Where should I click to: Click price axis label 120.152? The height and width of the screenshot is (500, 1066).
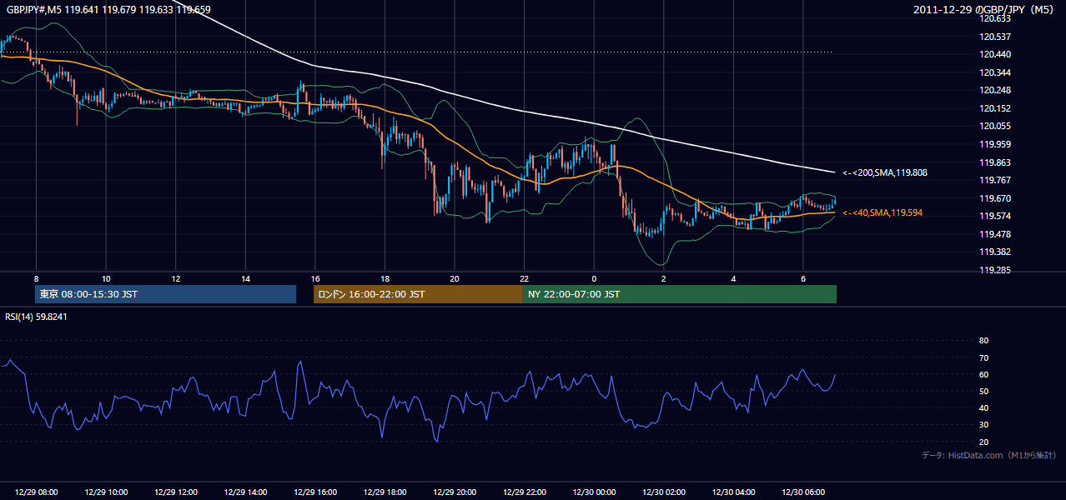tap(996, 108)
